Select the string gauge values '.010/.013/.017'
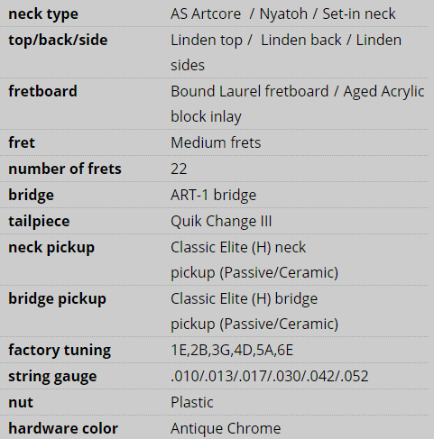This screenshot has height=439, width=434. (x=218, y=376)
